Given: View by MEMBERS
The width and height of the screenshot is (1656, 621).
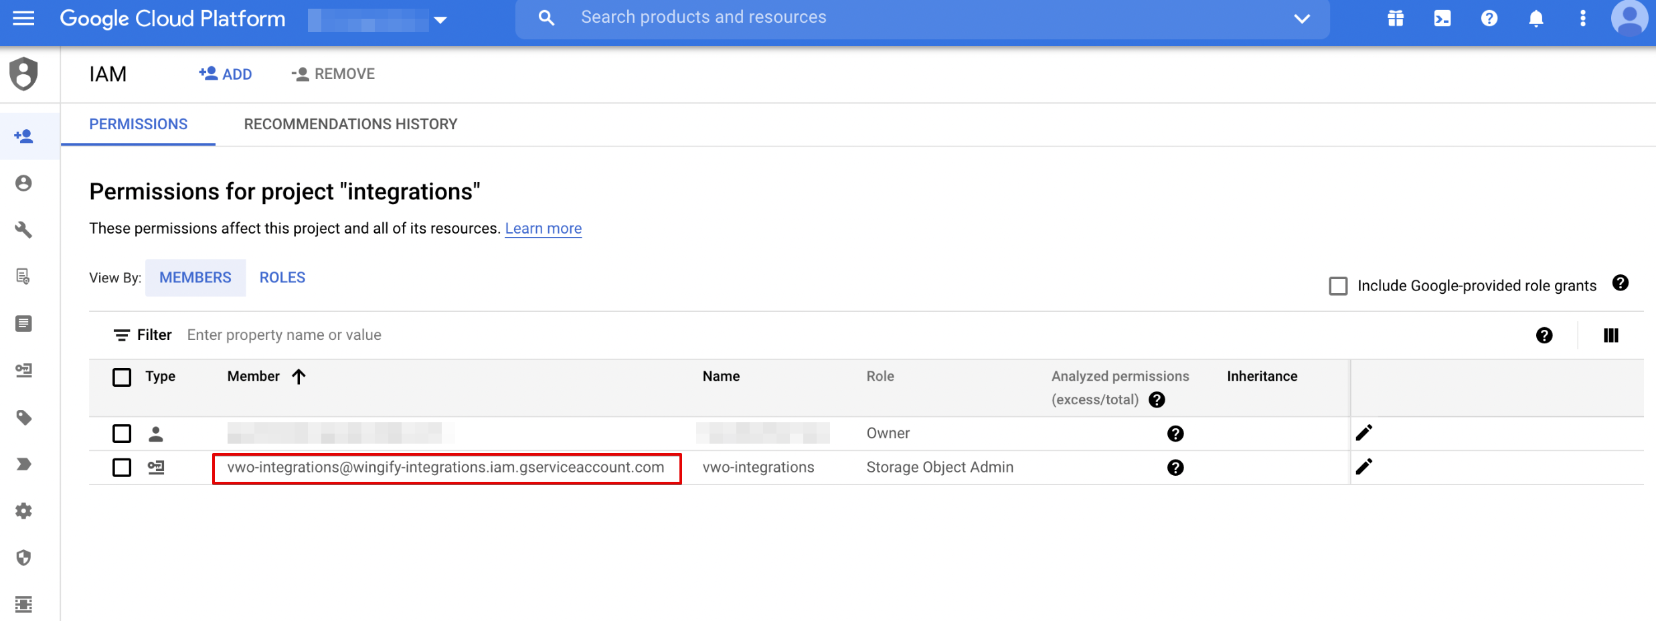Looking at the screenshot, I should tap(195, 278).
